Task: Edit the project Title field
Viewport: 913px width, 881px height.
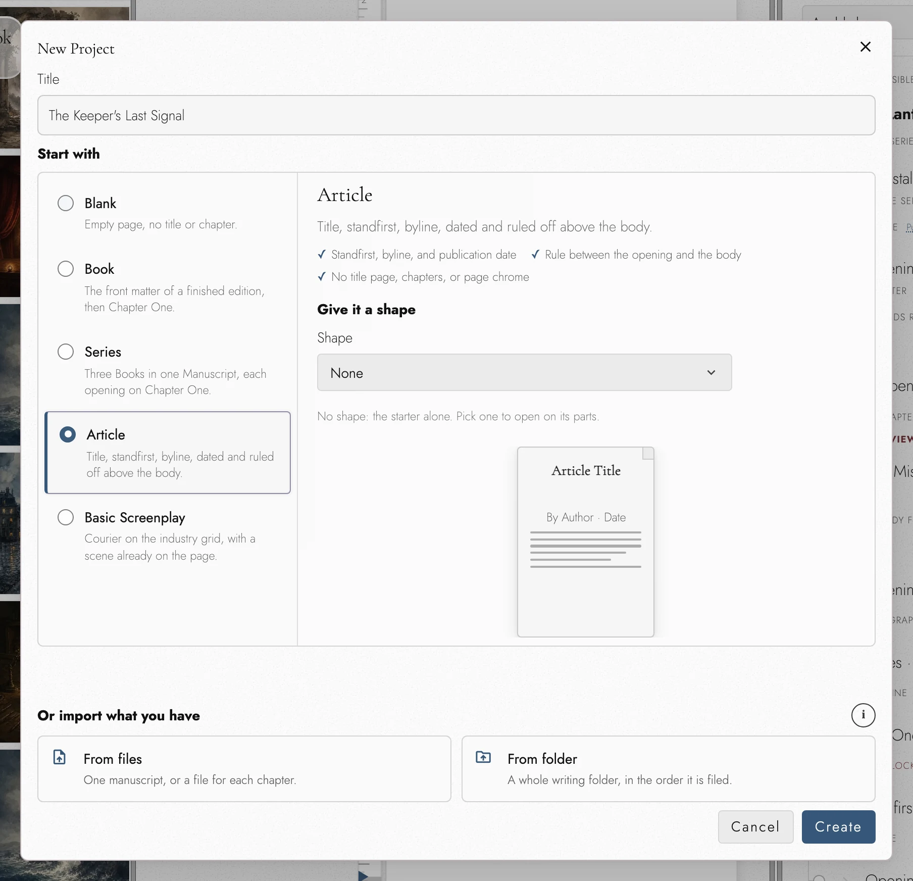Action: point(456,115)
